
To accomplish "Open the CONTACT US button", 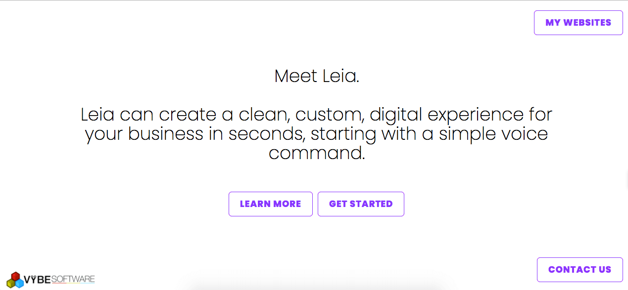I will [580, 270].
